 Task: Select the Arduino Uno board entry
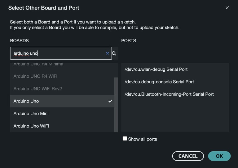pos(26,101)
